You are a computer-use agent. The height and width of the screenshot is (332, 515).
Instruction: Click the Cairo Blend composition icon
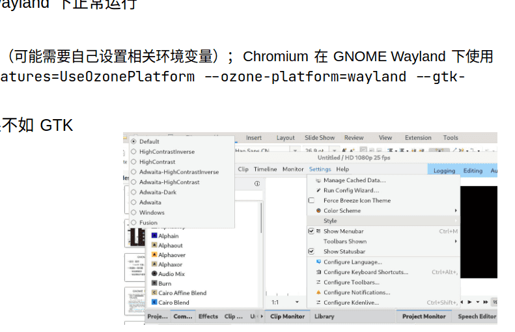coord(154,302)
